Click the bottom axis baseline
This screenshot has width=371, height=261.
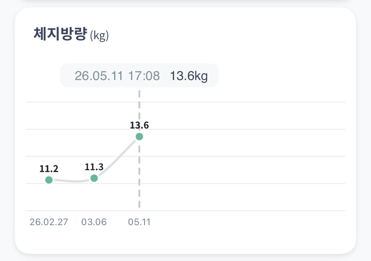(x=185, y=211)
